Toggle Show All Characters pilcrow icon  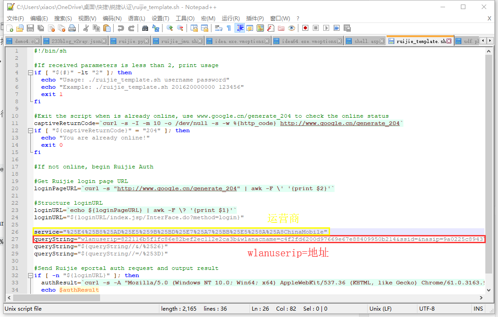click(229, 28)
